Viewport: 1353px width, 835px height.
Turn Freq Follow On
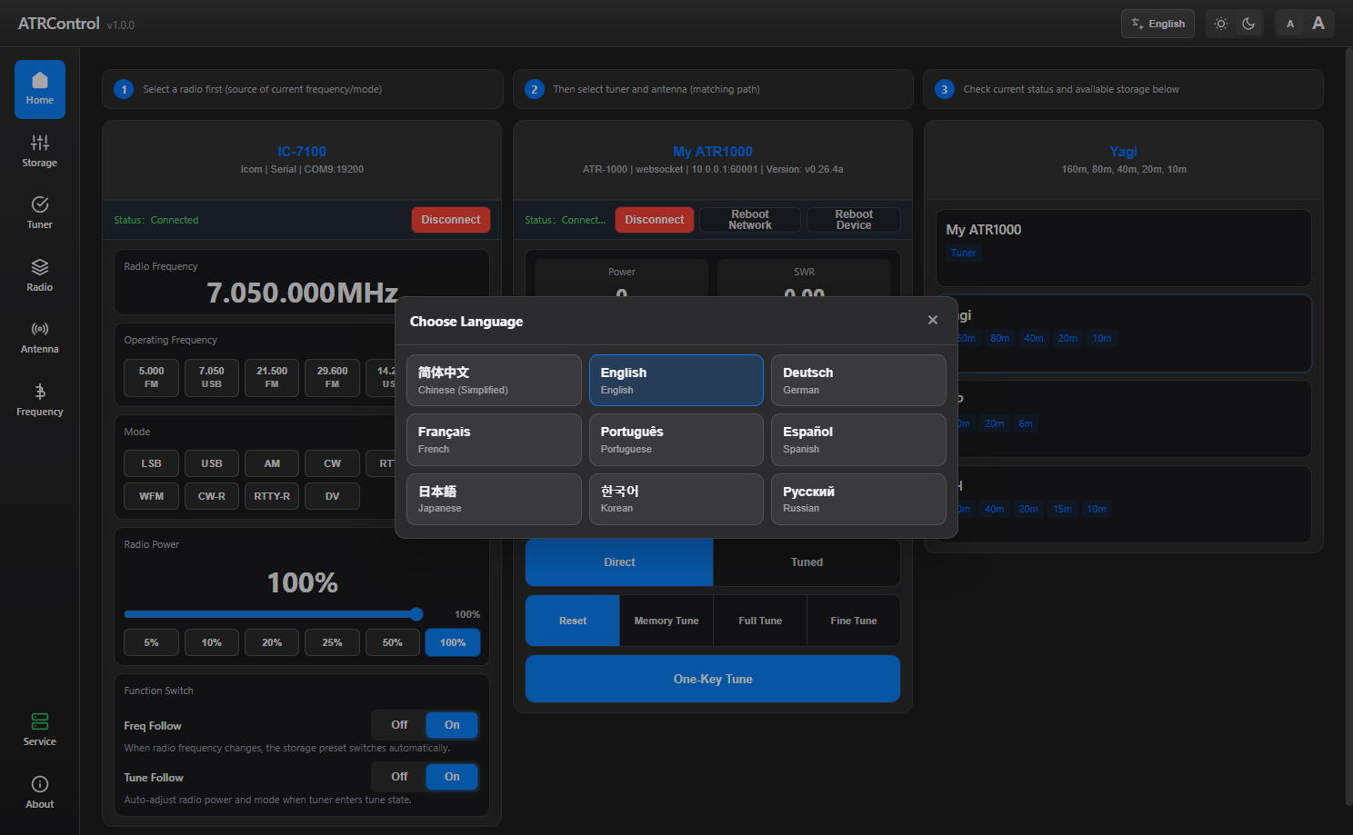click(452, 725)
